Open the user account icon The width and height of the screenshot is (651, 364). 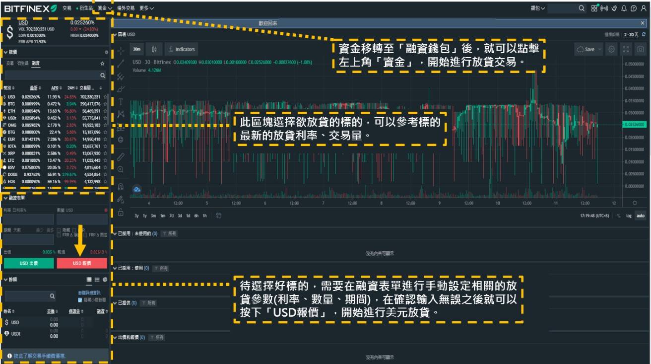pyautogui.click(x=643, y=8)
